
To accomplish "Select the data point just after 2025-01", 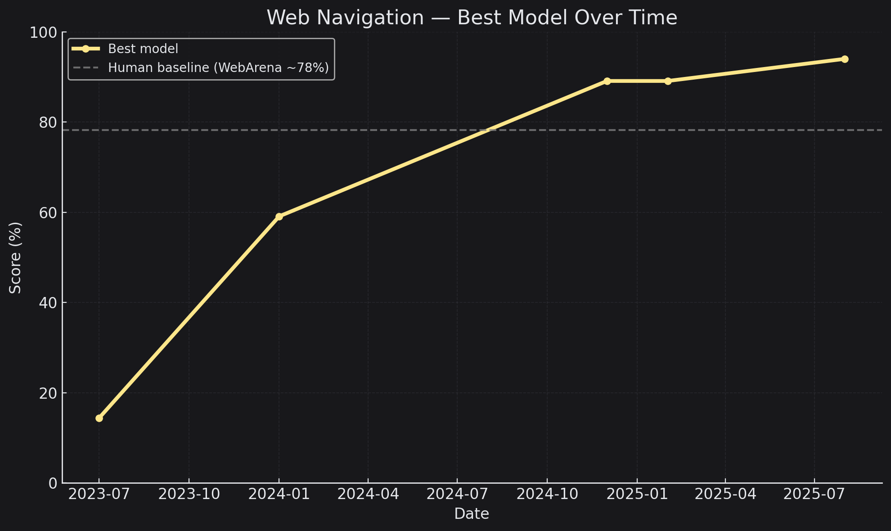I will (x=668, y=81).
